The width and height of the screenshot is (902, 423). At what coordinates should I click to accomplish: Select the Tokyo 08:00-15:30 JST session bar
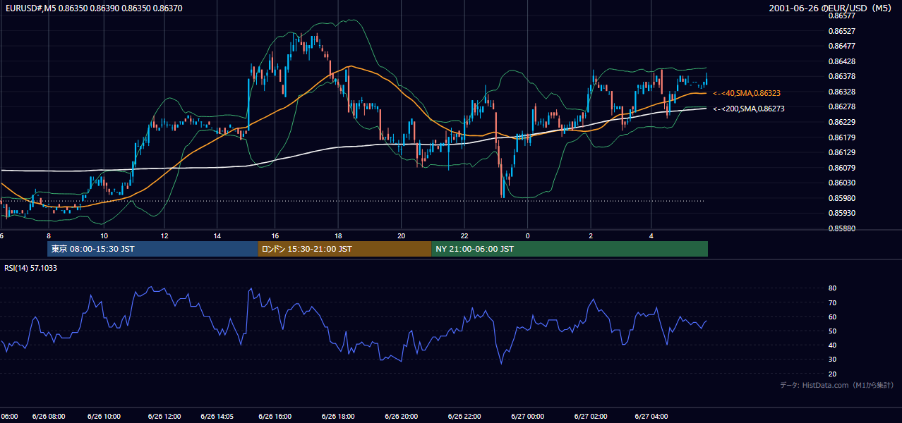click(x=152, y=249)
